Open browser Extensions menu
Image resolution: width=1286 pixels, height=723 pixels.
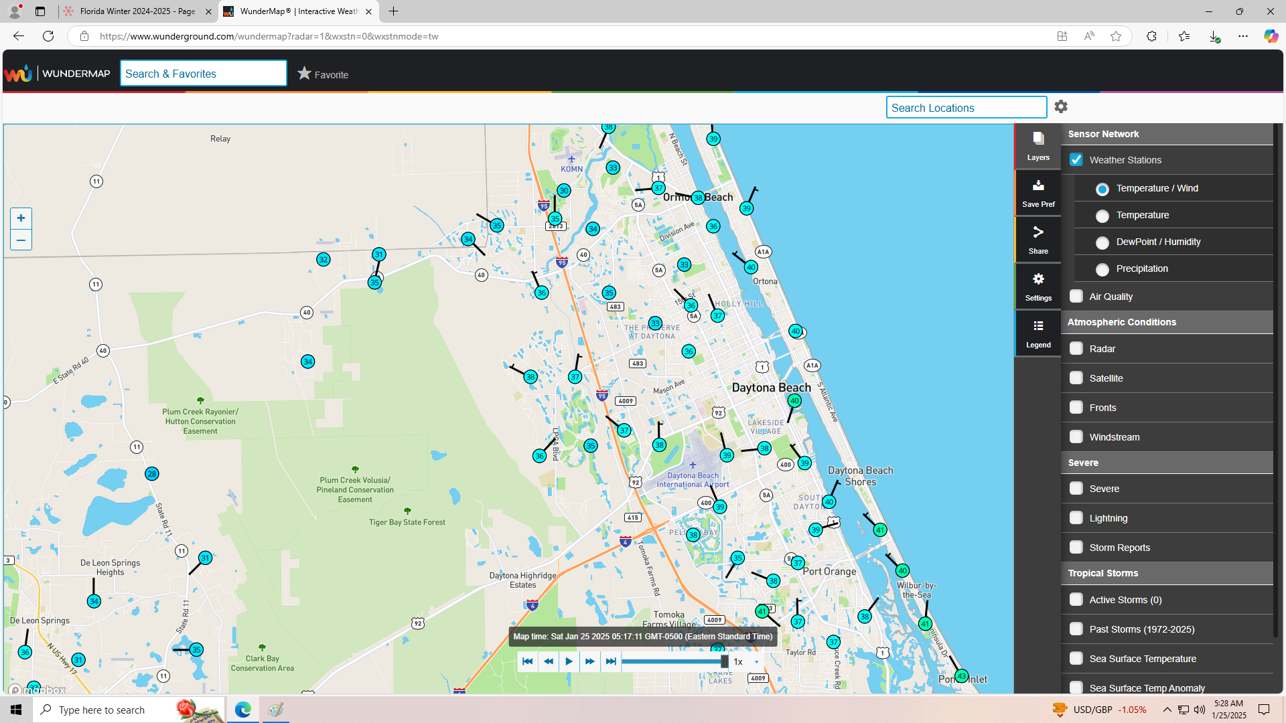tap(1151, 36)
